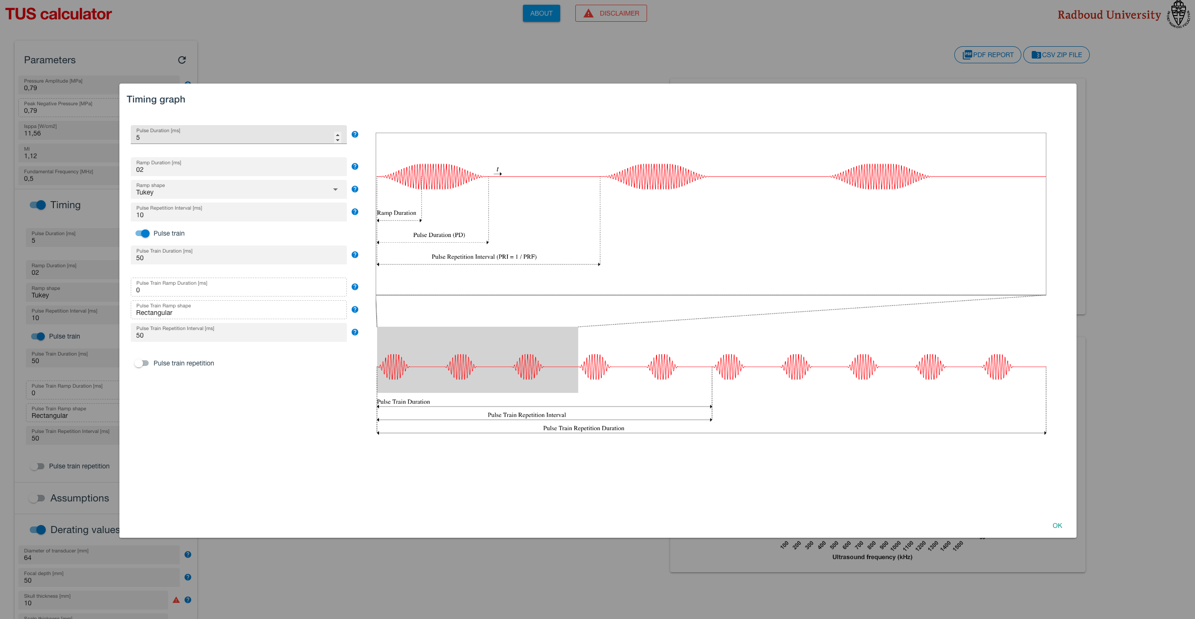1195x619 pixels.
Task: Click the CSV ZIP FILE button
Action: coord(1056,55)
